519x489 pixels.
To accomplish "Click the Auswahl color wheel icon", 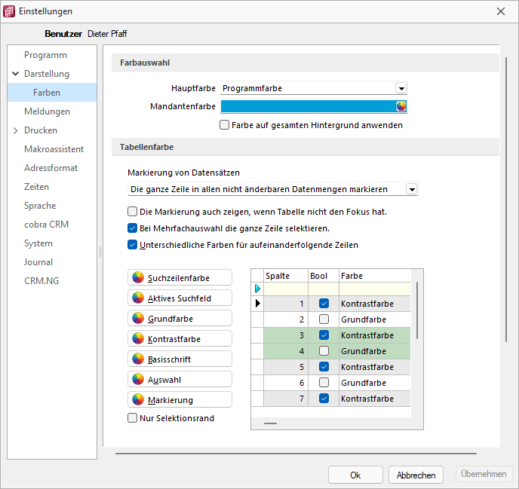I will point(137,379).
